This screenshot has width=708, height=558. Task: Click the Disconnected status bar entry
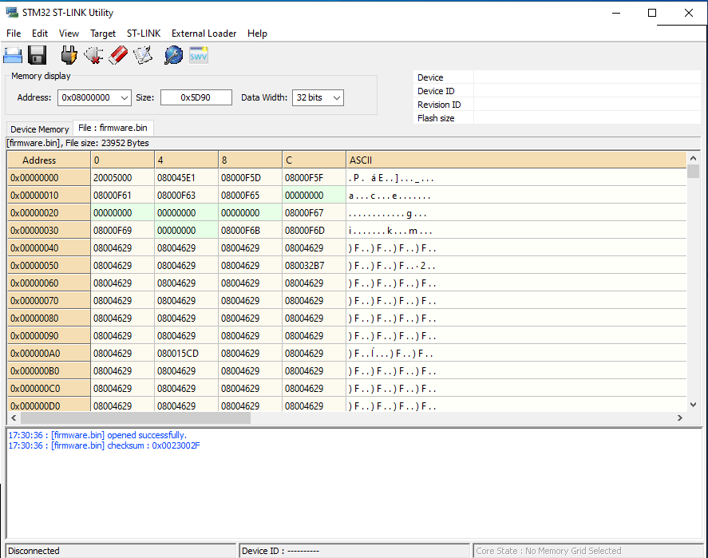tap(121, 551)
